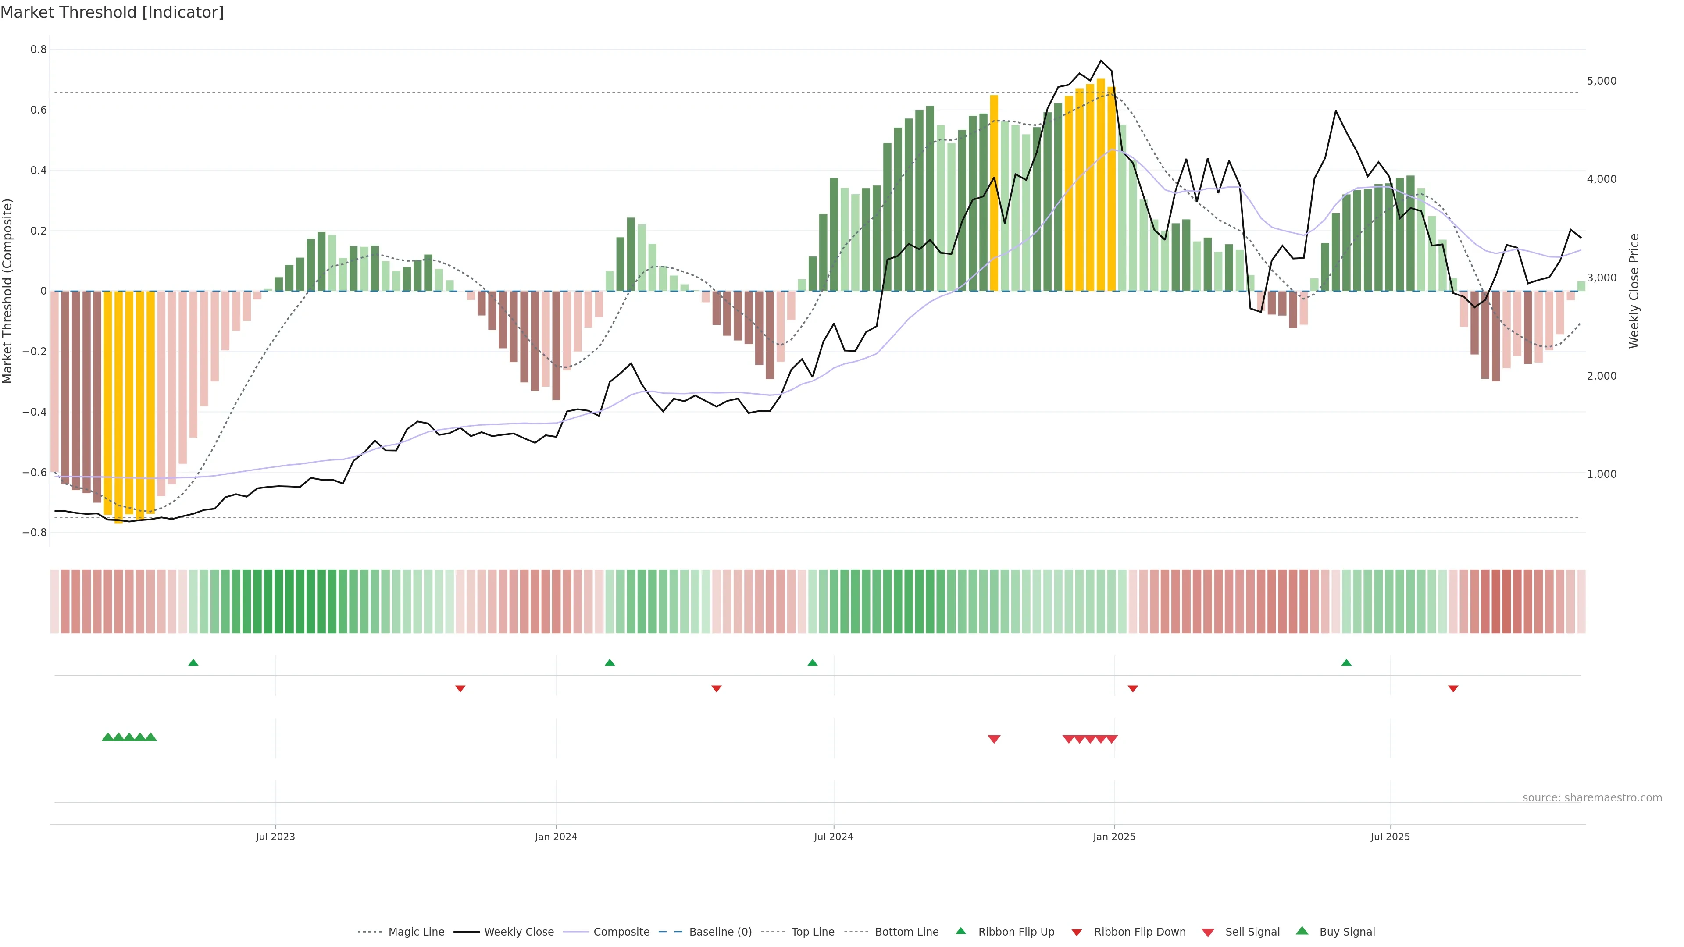This screenshot has height=947, width=1684.
Task: Toggle the Magic Line legend entry
Action: click(416, 932)
